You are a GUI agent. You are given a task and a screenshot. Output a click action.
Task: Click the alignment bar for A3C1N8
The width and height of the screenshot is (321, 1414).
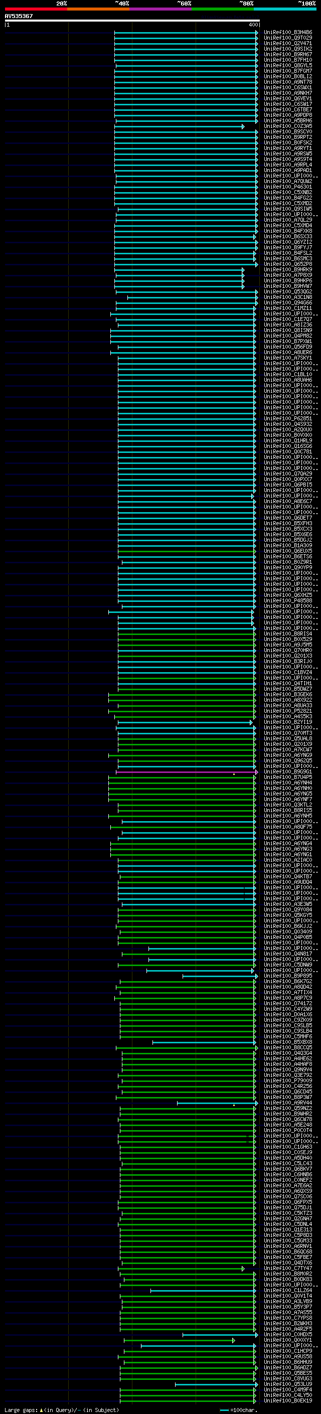[x=193, y=297]
